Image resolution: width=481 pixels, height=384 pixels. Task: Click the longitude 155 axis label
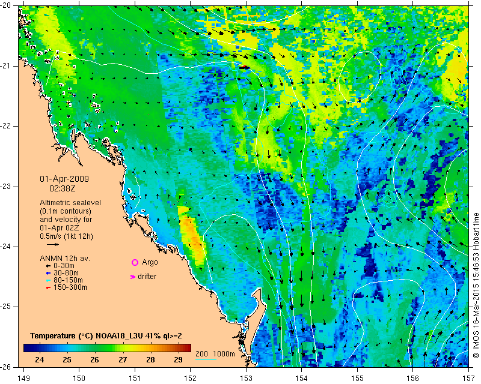(x=357, y=379)
